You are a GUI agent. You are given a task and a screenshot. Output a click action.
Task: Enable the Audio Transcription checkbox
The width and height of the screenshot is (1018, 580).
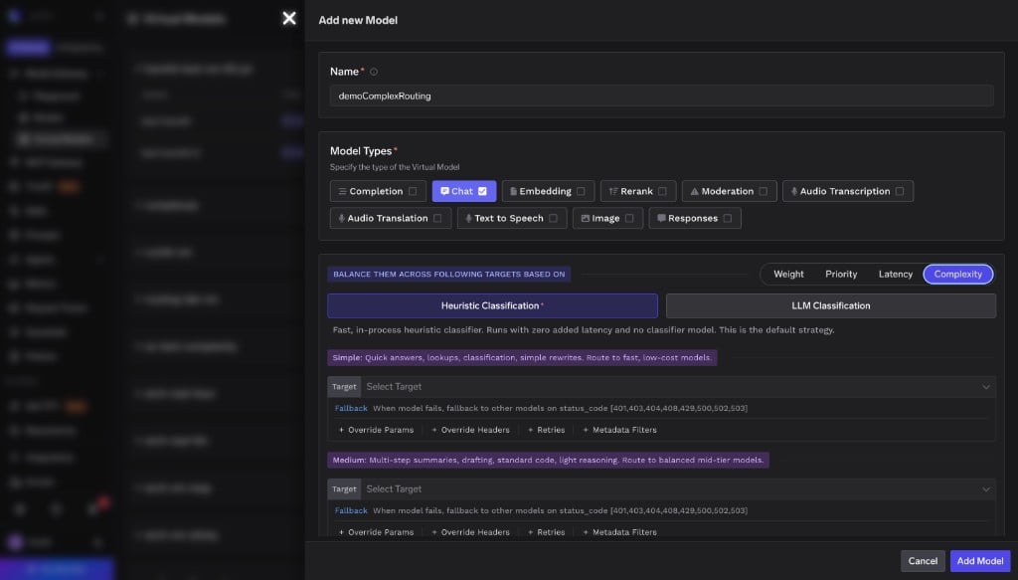click(x=899, y=192)
